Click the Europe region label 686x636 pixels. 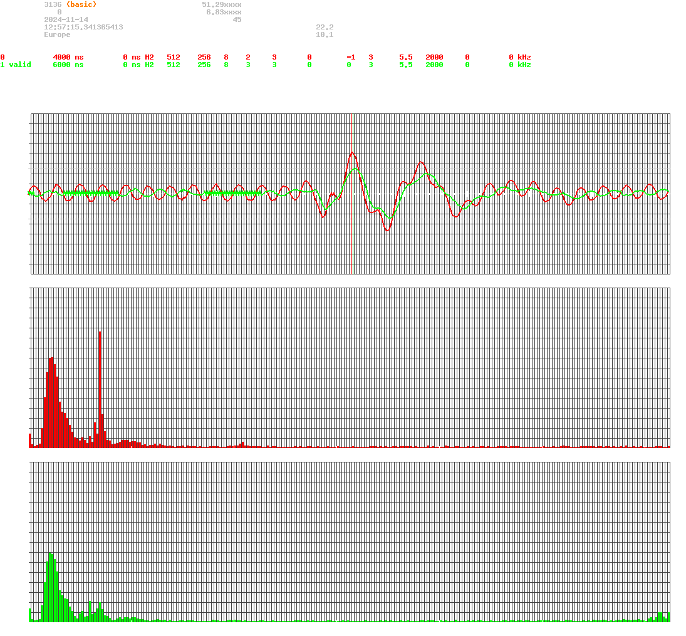(x=57, y=34)
